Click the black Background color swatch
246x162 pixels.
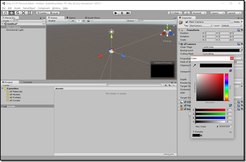click(221, 50)
